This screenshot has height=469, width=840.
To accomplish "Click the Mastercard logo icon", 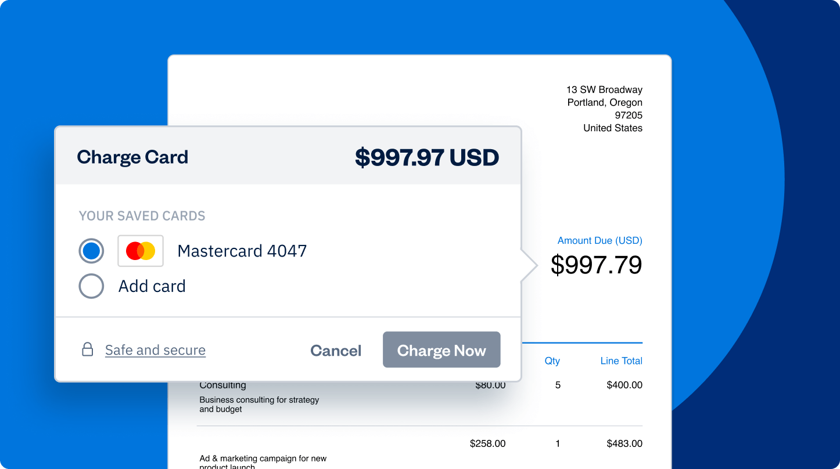I will pos(141,251).
